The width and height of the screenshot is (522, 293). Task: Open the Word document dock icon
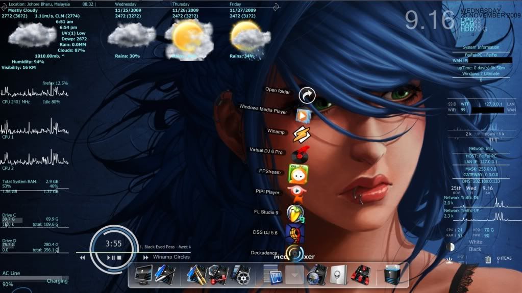pyautogui.click(x=273, y=276)
